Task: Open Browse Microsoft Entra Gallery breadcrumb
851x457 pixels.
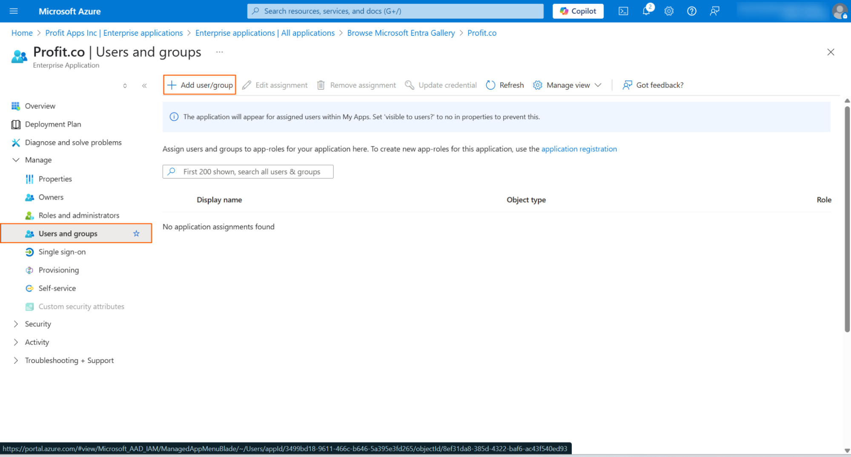Action: tap(401, 33)
